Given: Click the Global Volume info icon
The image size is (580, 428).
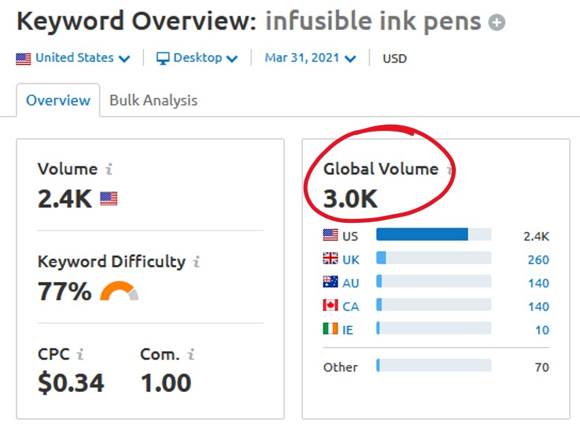Looking at the screenshot, I should (x=449, y=170).
